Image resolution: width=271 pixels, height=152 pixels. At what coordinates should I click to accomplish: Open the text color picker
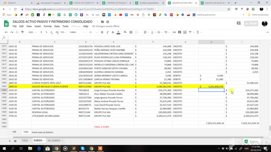click(x=119, y=32)
